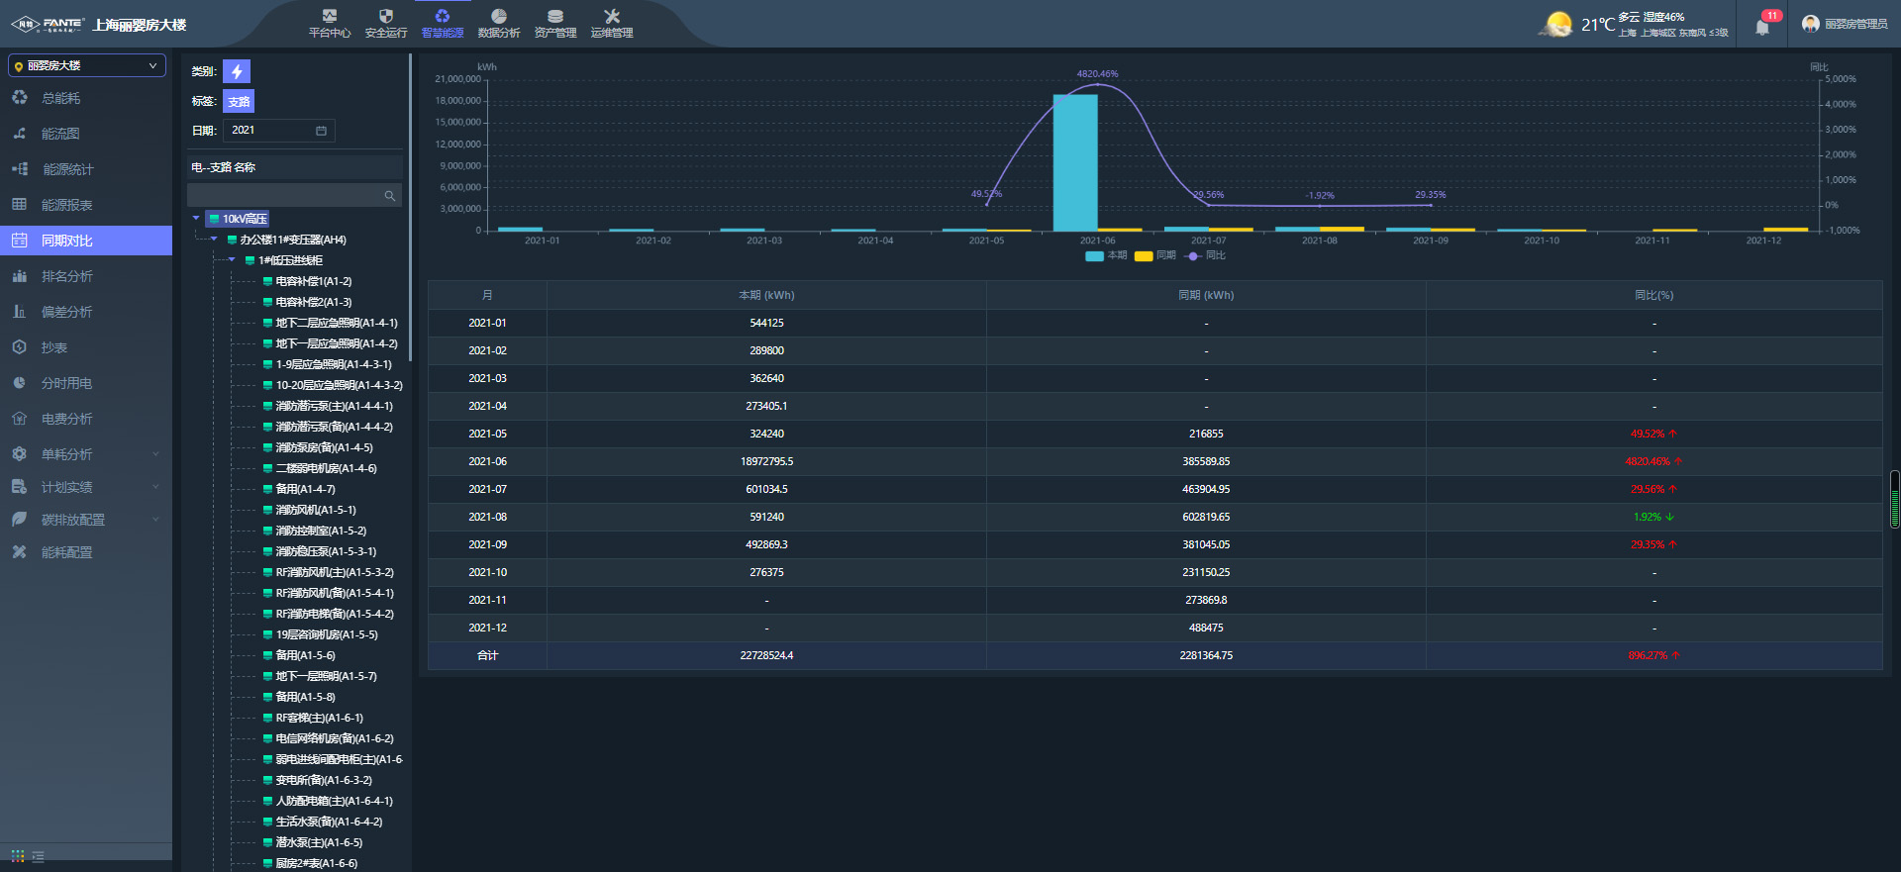
Task: Toggle 本期 series in chart legend
Action: [1105, 255]
